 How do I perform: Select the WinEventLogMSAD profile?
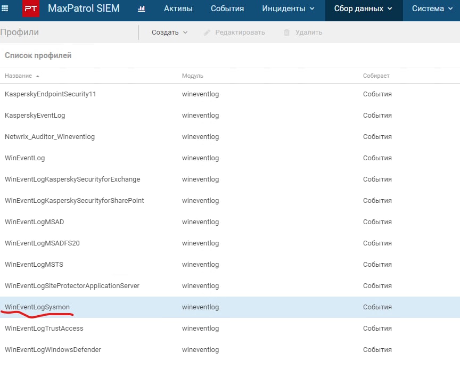(x=230, y=222)
